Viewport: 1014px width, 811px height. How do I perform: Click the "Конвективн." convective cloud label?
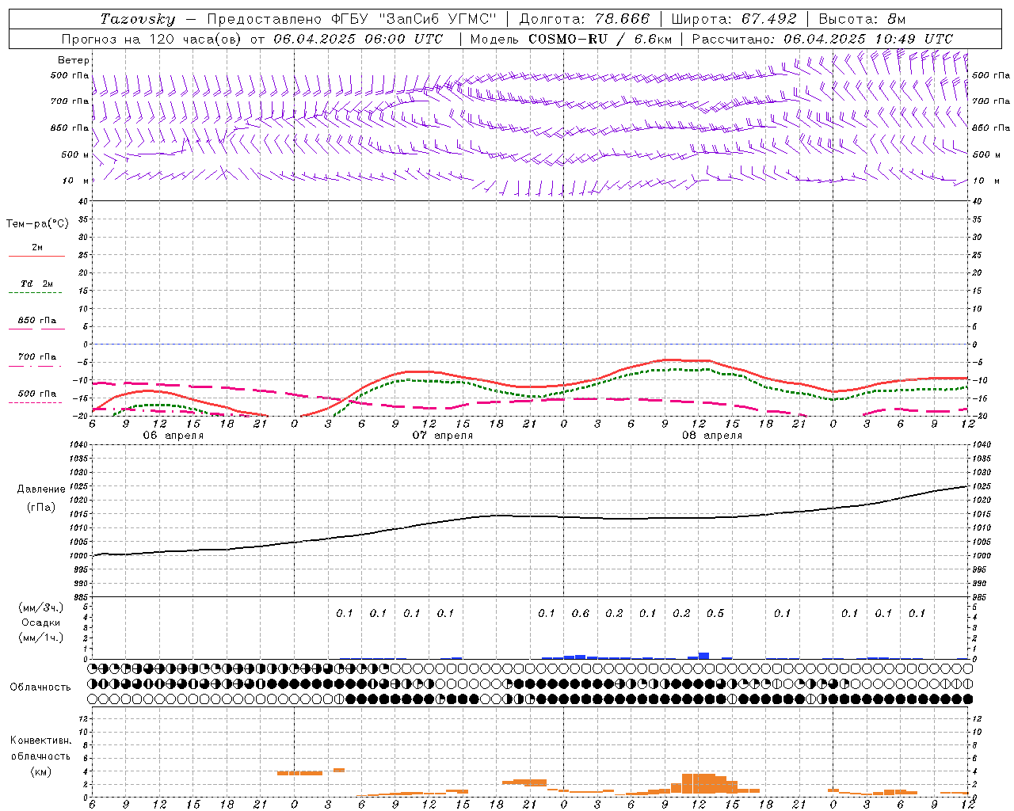pos(40,741)
